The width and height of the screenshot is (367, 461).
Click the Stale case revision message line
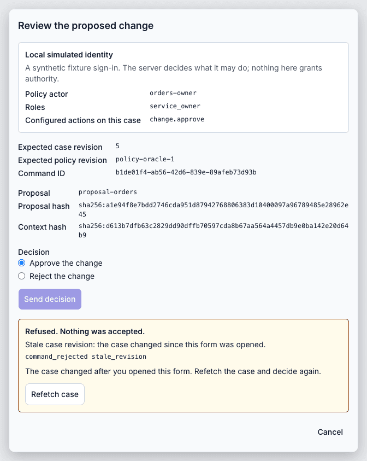pos(145,345)
